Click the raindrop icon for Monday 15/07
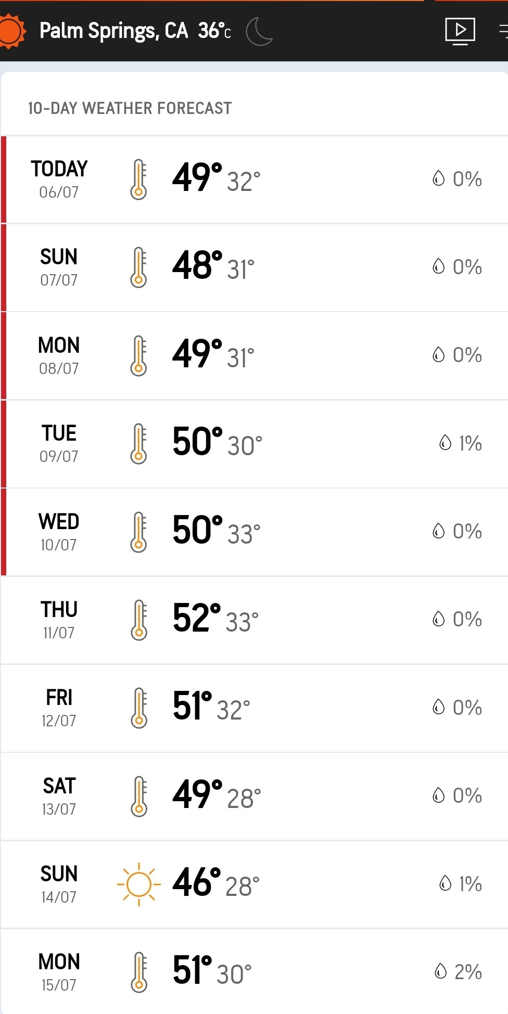 point(441,971)
